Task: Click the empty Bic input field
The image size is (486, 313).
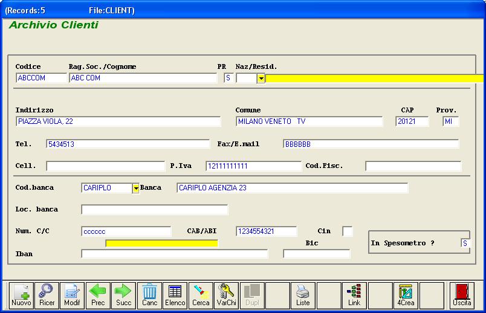Action: [317, 254]
